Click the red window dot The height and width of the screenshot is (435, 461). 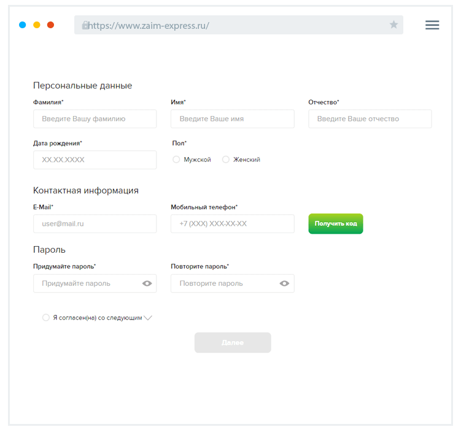coord(51,25)
